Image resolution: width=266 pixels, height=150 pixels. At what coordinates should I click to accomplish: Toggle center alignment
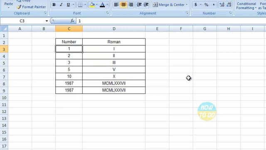pos(123,5)
